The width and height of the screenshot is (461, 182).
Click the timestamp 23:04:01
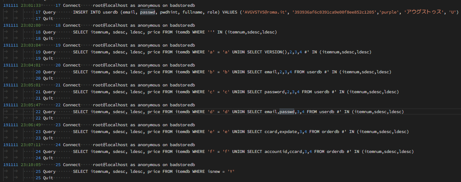31,65
